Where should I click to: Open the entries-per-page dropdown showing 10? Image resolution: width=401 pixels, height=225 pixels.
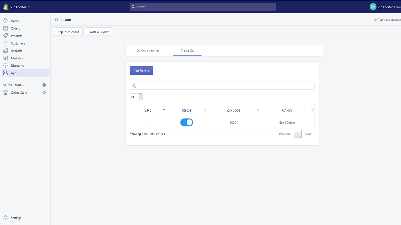coord(136,97)
